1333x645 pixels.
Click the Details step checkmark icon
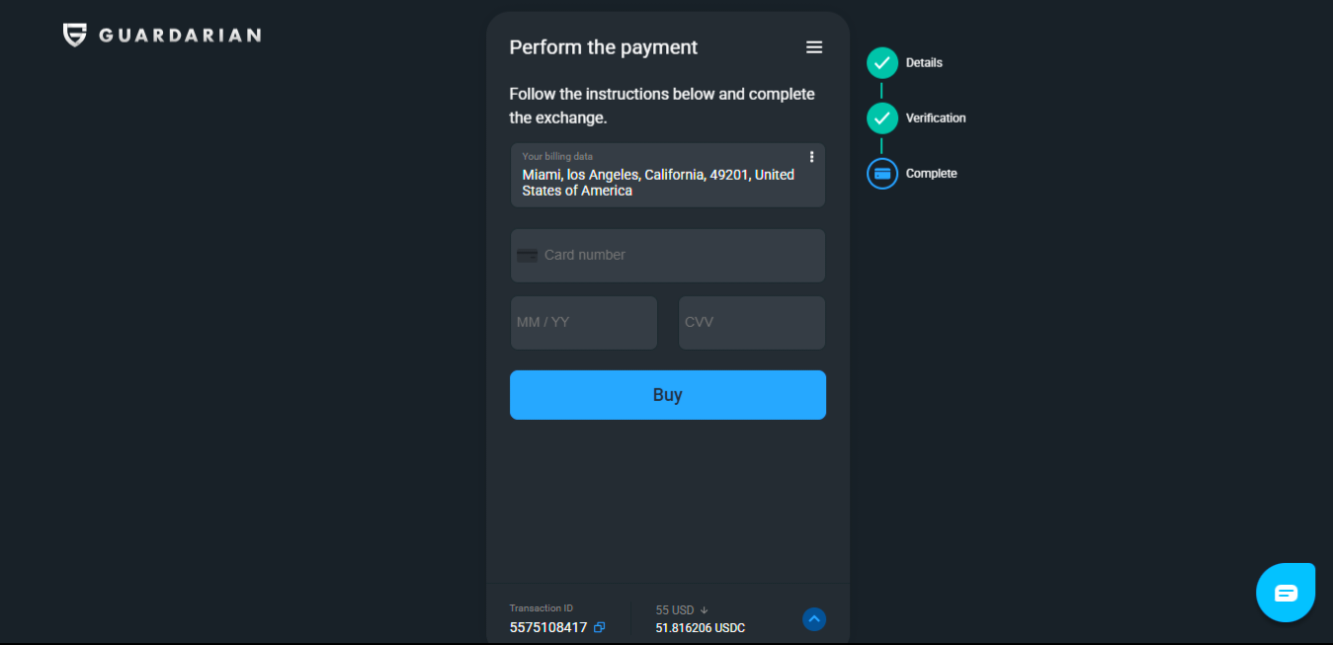coord(882,63)
